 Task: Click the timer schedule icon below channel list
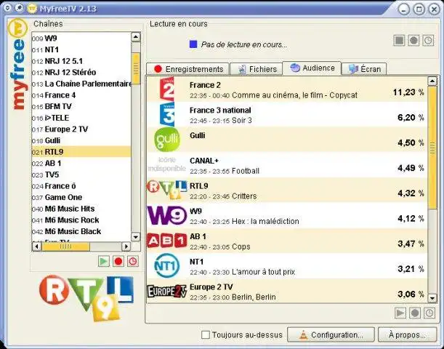133,261
